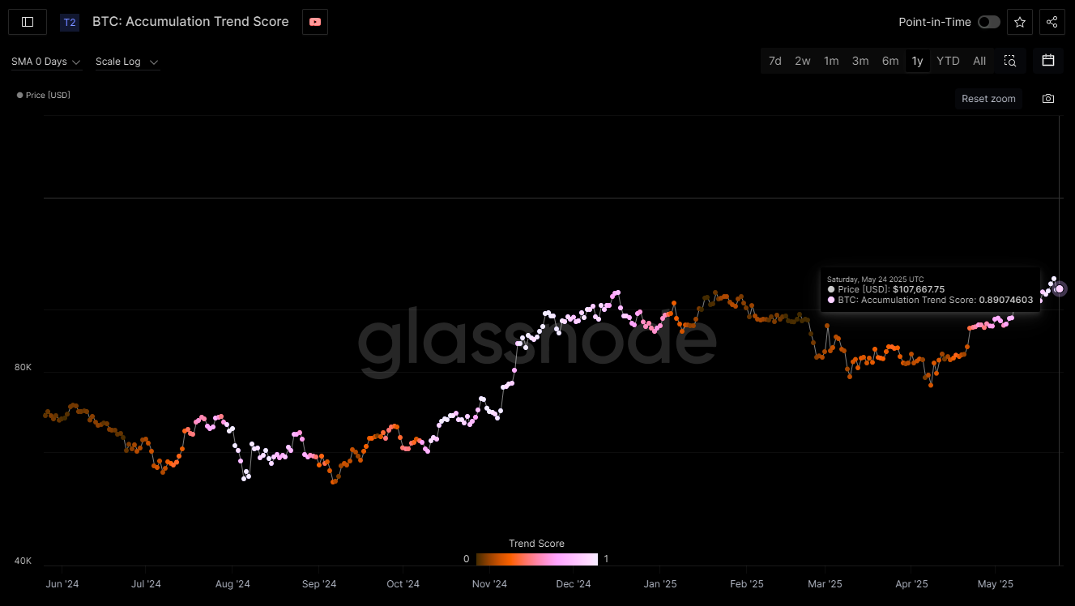Select the YTD time range

tap(948, 61)
